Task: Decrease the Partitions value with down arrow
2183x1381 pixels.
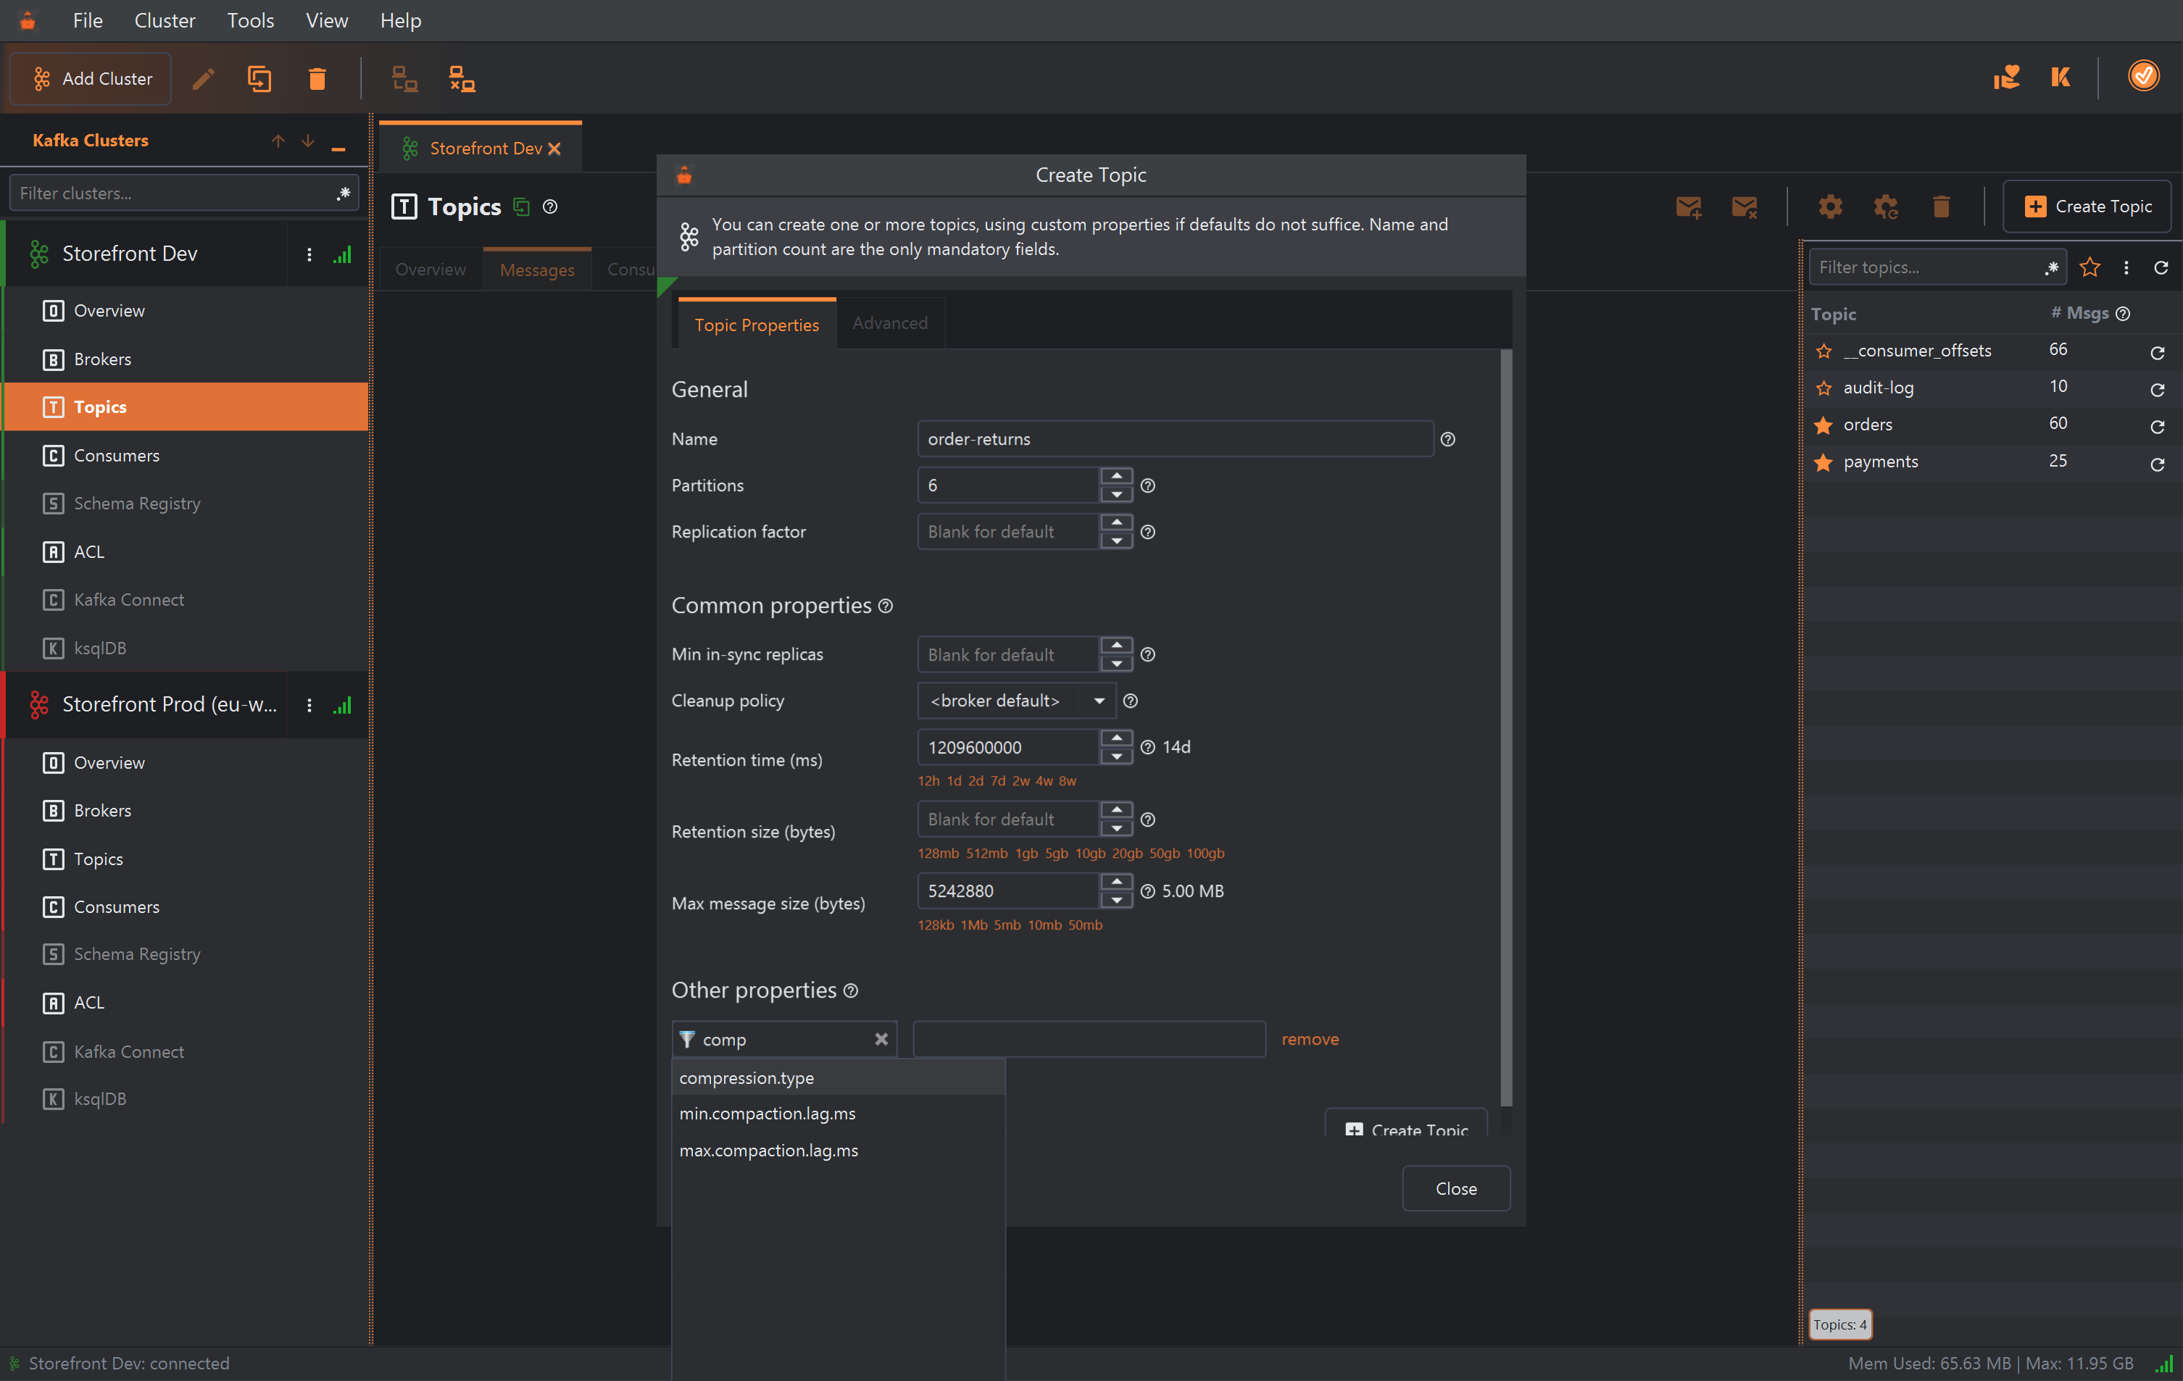Action: [x=1117, y=495]
